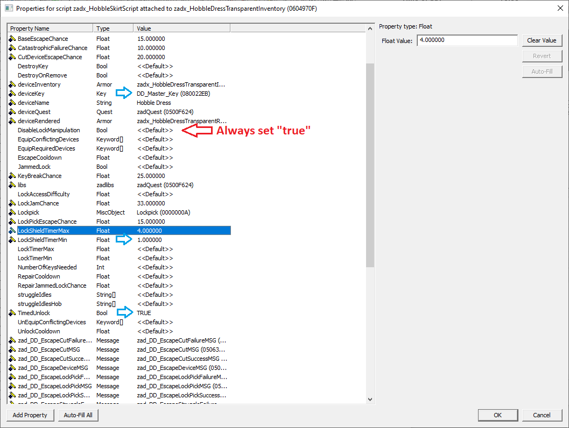Click the pencil icon beside TimedUnlock
The width and height of the screenshot is (569, 428).
pyautogui.click(x=12, y=313)
